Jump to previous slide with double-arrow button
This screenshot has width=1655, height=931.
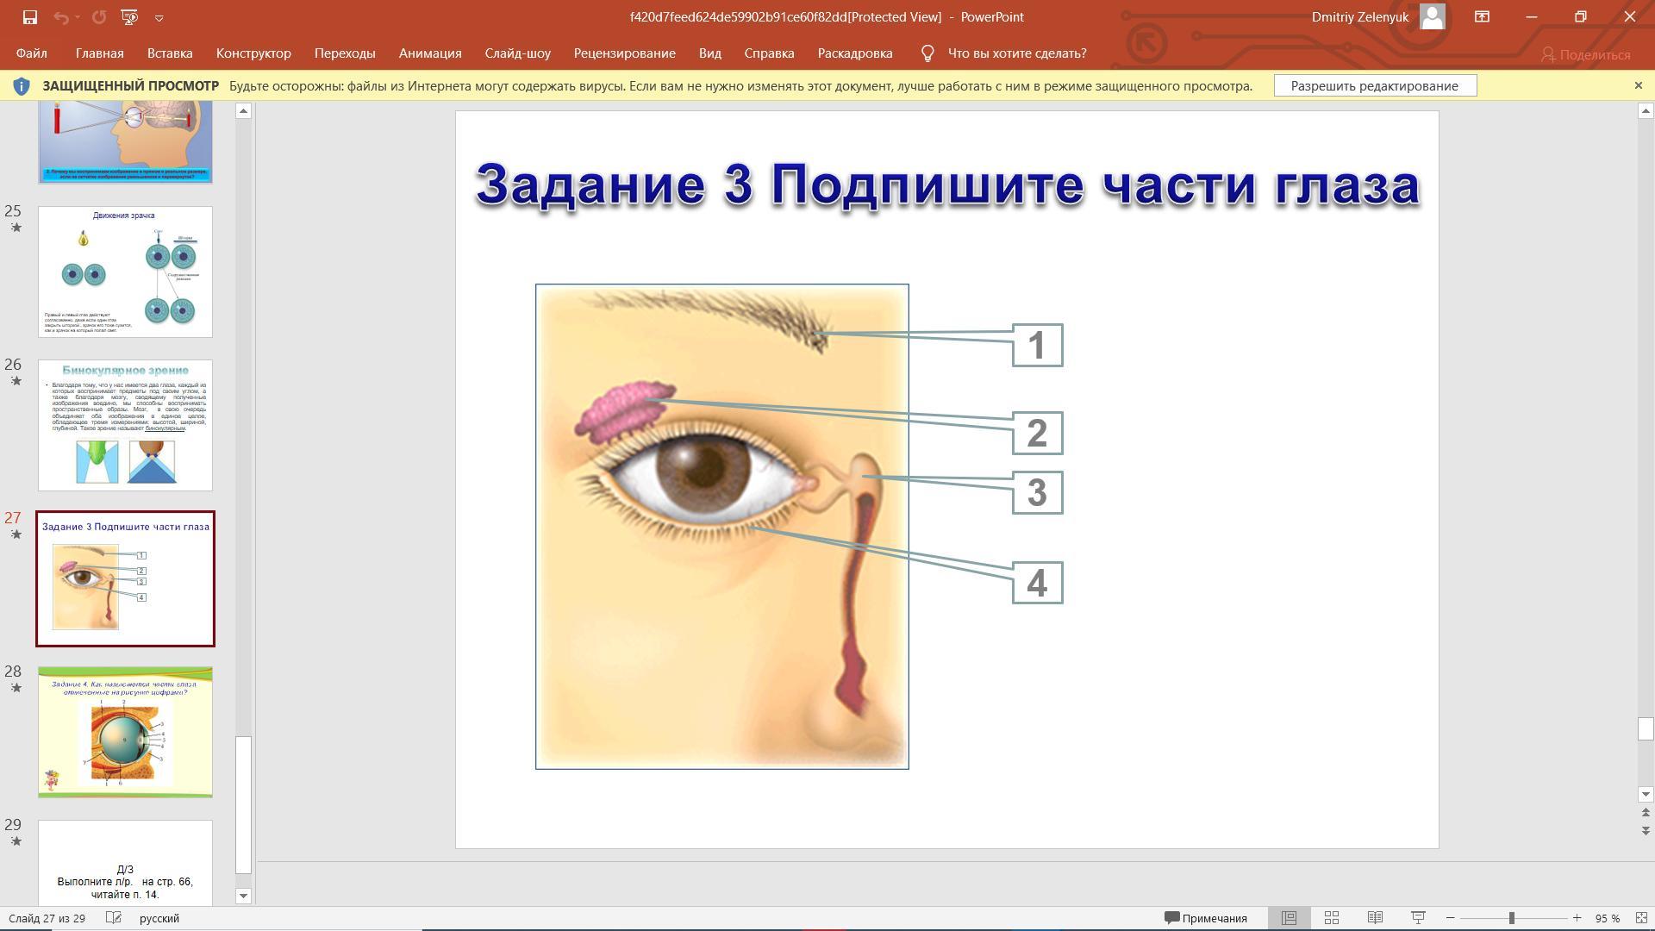[1646, 813]
